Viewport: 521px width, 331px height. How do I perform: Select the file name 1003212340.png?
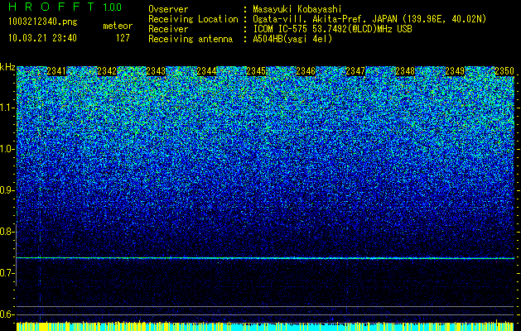pos(43,22)
